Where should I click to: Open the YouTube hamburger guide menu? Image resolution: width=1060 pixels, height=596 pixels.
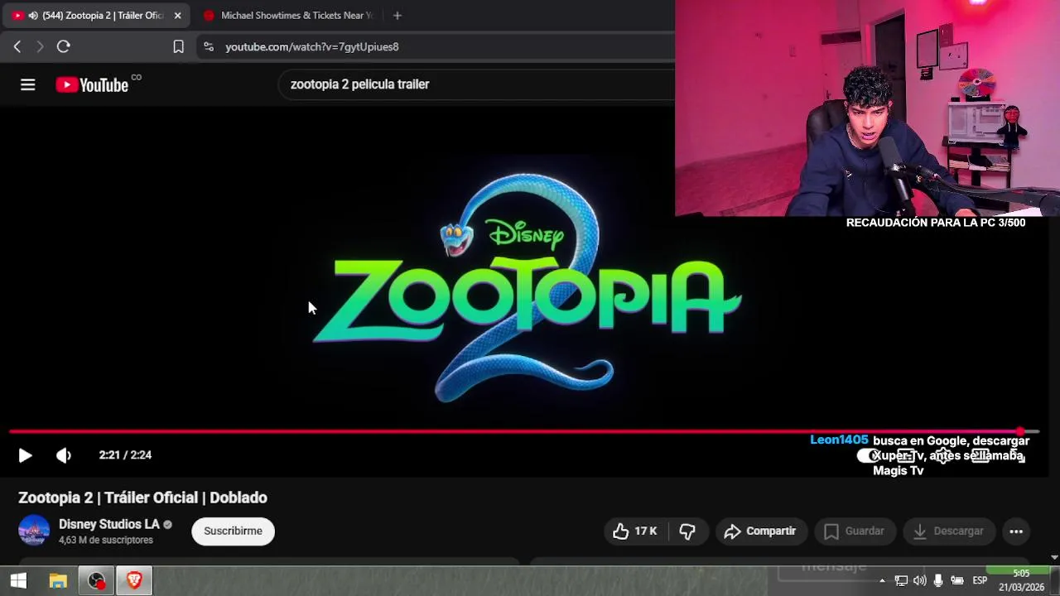[27, 84]
